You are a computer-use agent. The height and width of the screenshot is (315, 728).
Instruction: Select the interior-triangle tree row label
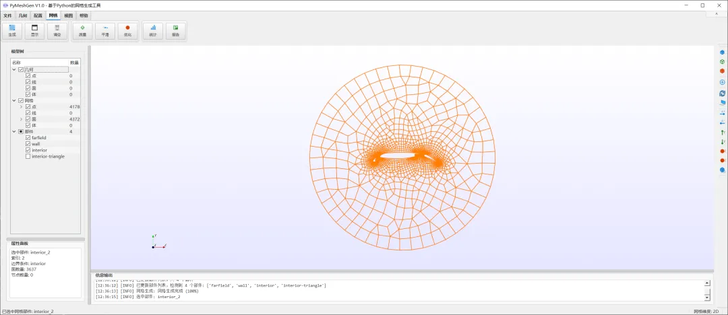coord(49,156)
